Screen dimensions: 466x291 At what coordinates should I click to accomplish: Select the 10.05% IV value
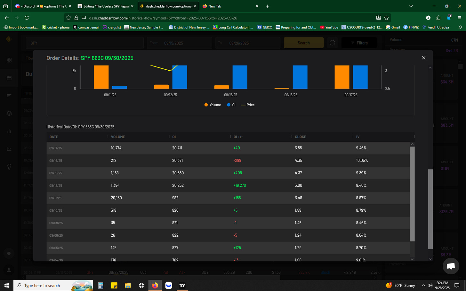coord(362,161)
